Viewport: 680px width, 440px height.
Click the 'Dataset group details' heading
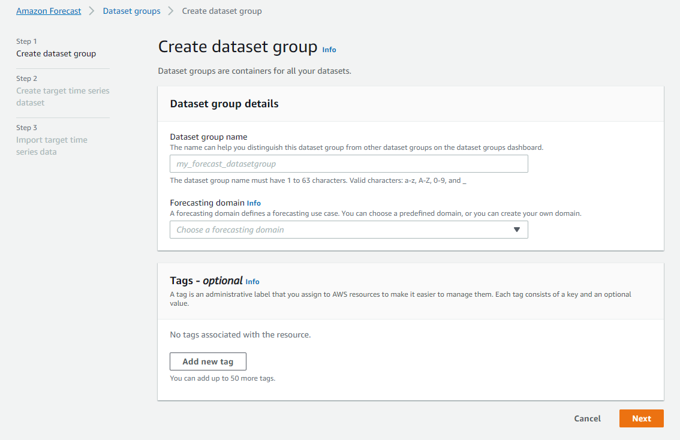224,104
